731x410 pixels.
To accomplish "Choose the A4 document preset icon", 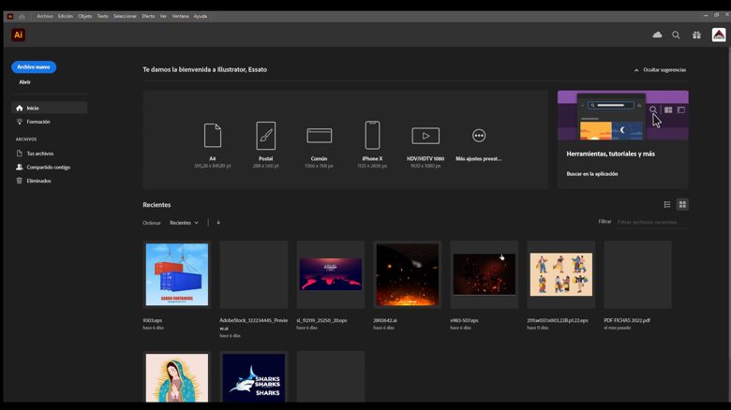I will [213, 136].
